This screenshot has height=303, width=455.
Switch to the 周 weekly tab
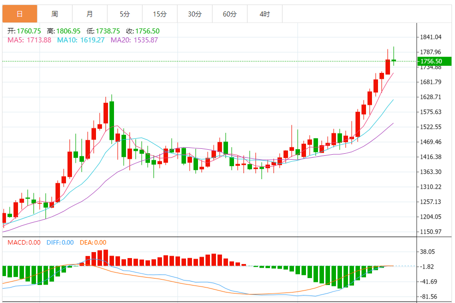click(x=54, y=14)
